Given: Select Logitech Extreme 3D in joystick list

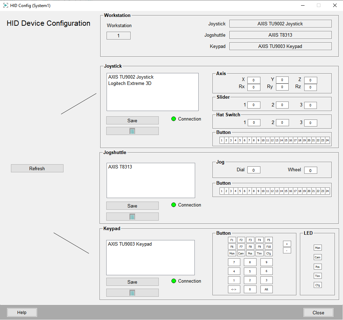Looking at the screenshot, I should pyautogui.click(x=130, y=84).
